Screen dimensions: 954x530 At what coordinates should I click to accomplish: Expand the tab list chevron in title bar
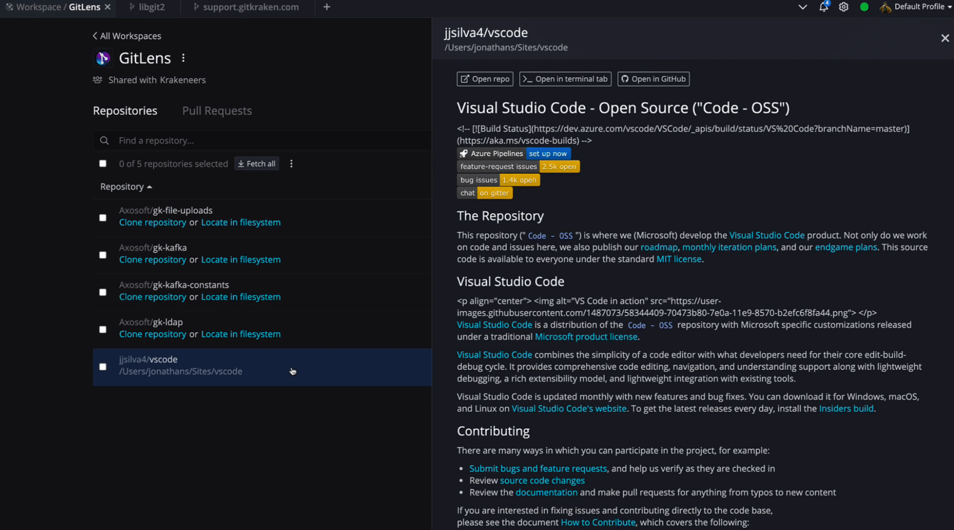pos(803,7)
